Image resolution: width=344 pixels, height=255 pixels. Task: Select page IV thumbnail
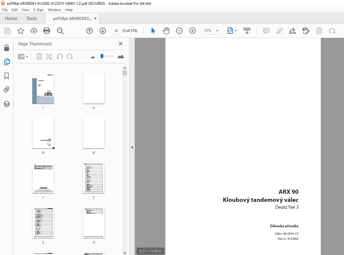point(94,133)
